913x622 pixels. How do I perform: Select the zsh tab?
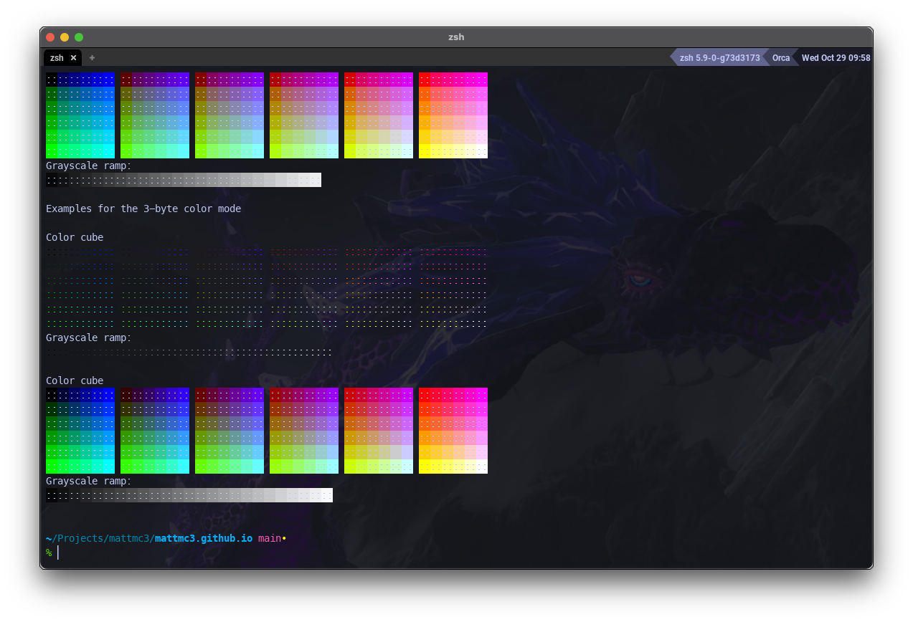click(57, 58)
